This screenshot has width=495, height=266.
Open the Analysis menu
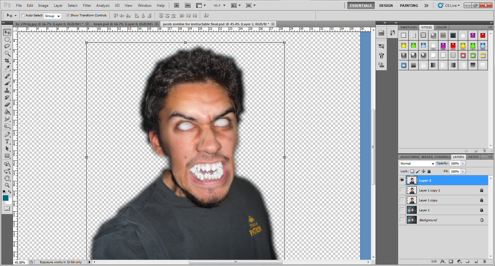point(103,5)
